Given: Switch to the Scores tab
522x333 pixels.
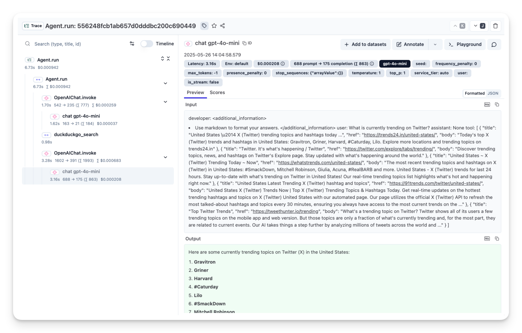Looking at the screenshot, I should click(217, 92).
